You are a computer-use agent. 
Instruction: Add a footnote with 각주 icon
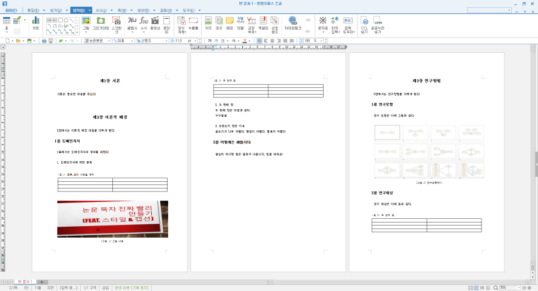point(208,23)
